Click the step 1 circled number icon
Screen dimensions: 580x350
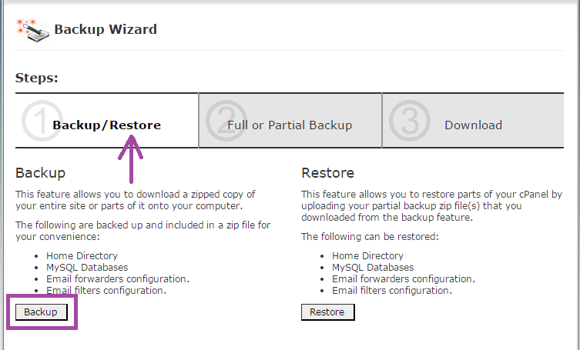42,121
